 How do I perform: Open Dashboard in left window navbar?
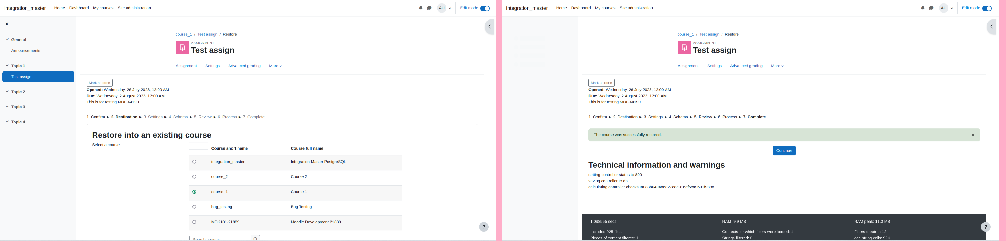tap(79, 8)
